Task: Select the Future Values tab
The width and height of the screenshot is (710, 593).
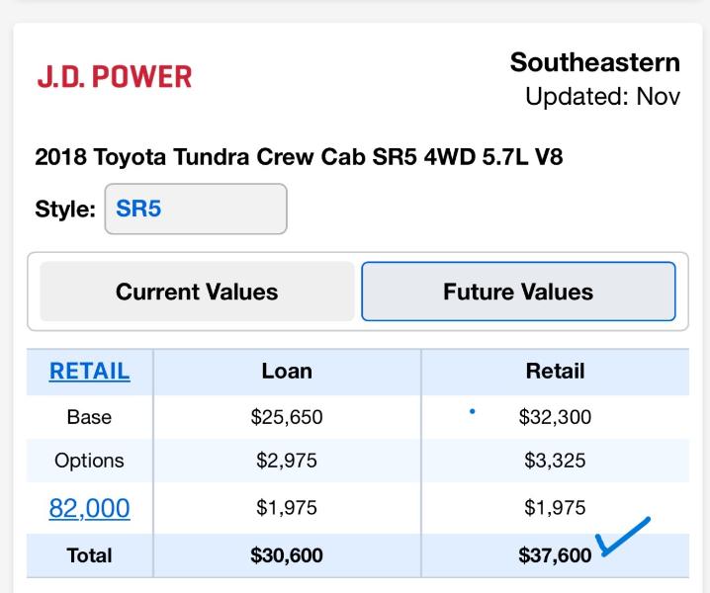Action: [518, 292]
